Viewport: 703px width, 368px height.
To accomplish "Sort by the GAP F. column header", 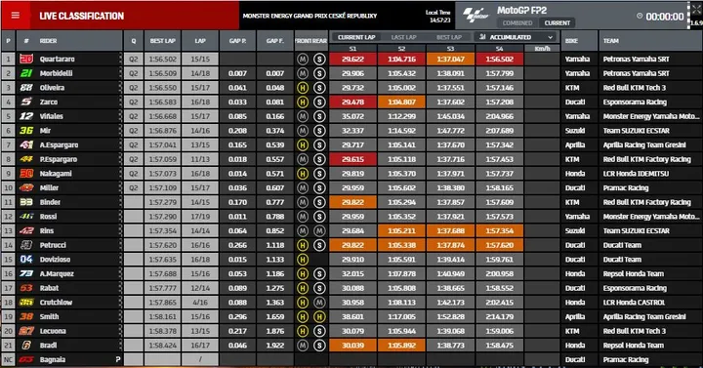I will tap(274, 41).
